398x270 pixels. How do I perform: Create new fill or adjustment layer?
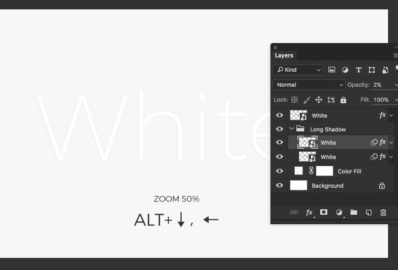(339, 212)
